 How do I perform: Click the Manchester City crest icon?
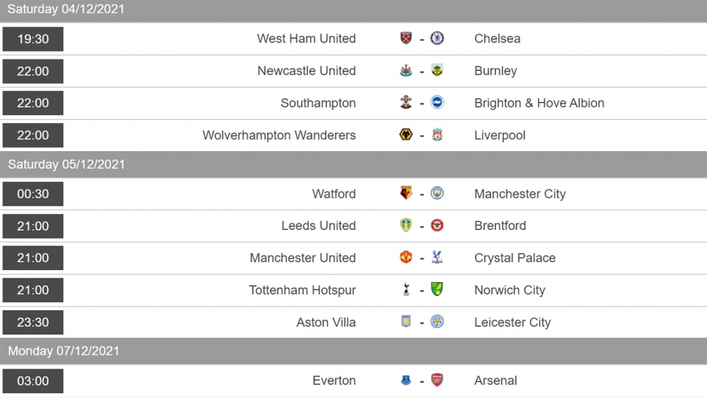click(x=437, y=194)
